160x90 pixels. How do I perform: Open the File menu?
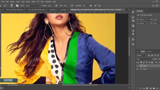pos(3,2)
